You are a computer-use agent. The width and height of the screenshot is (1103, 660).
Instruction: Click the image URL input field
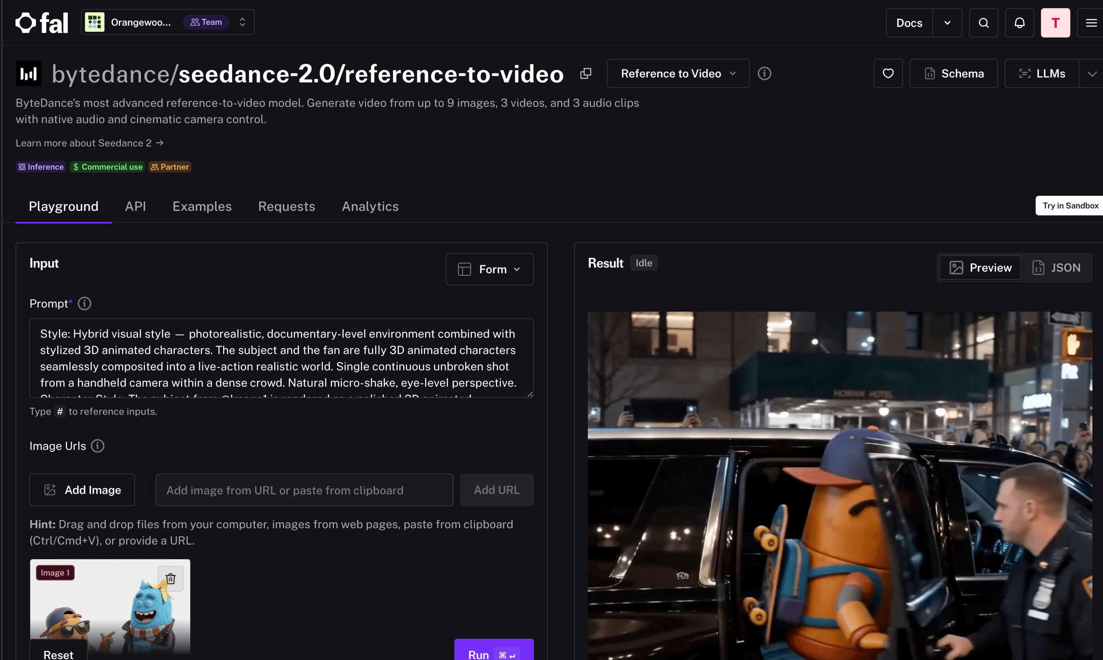tap(305, 489)
